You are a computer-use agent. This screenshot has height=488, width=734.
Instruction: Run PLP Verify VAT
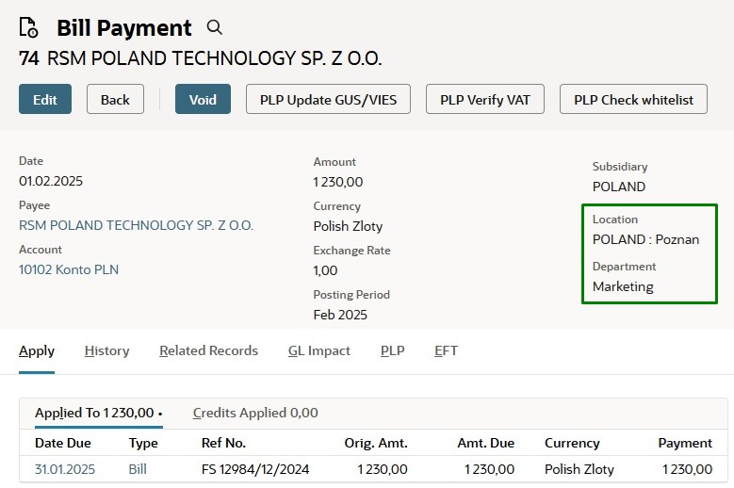click(x=485, y=99)
